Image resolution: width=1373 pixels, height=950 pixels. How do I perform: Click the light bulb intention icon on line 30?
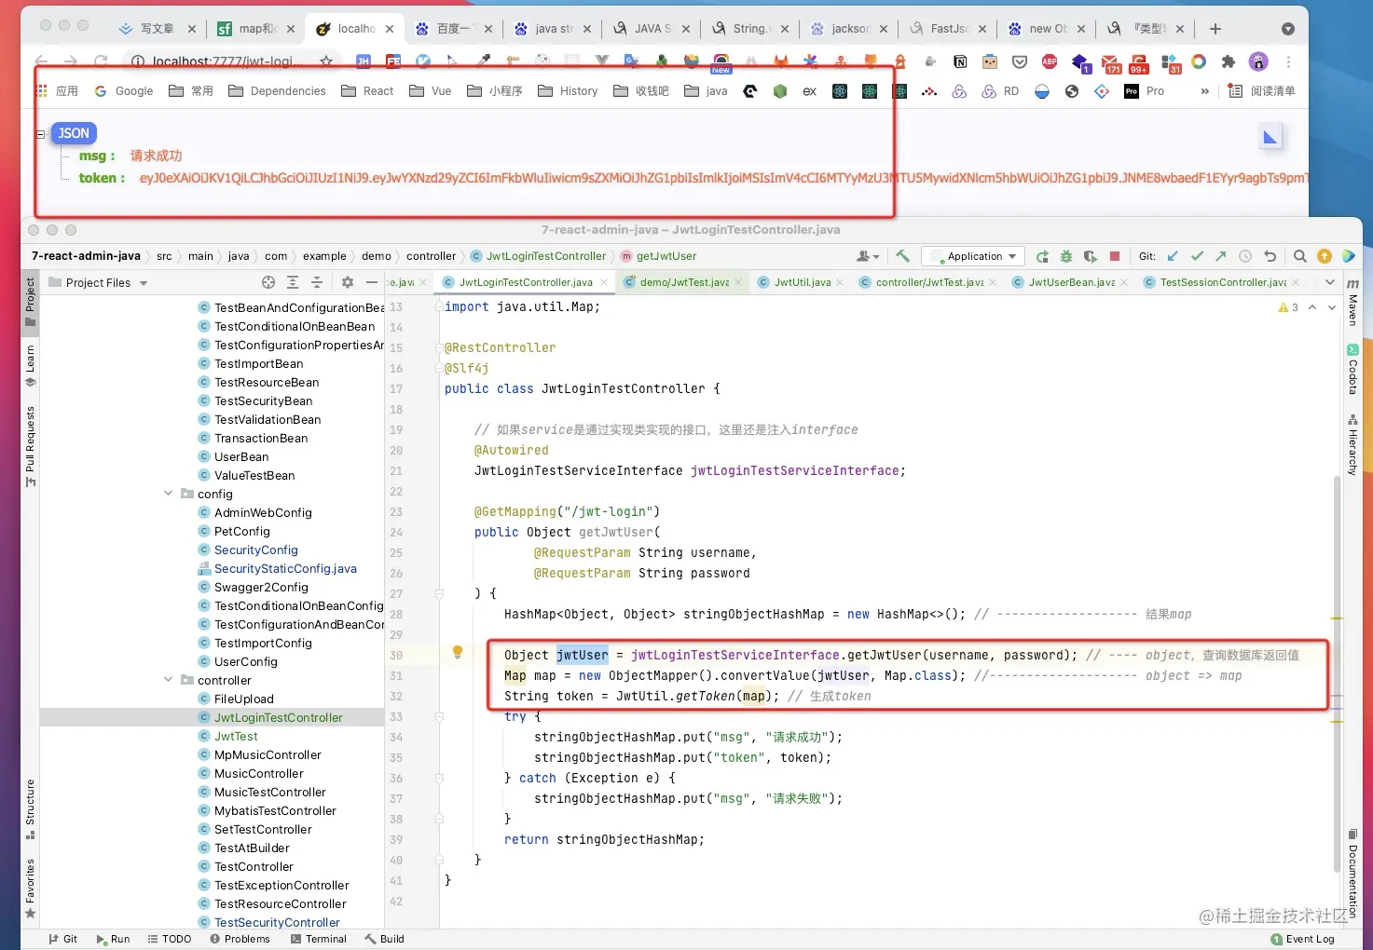[457, 652]
